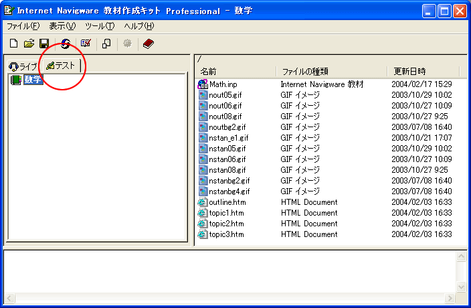Click the overlapping pages toolbar icon
Viewport: 471px width, 308px height.
pyautogui.click(x=106, y=44)
